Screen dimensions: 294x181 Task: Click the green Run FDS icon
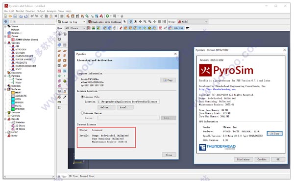click(107, 16)
